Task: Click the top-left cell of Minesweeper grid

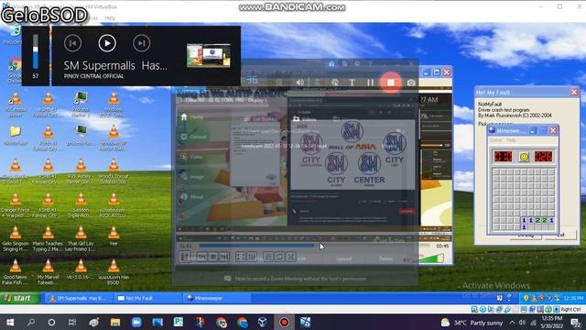Action: pos(496,172)
